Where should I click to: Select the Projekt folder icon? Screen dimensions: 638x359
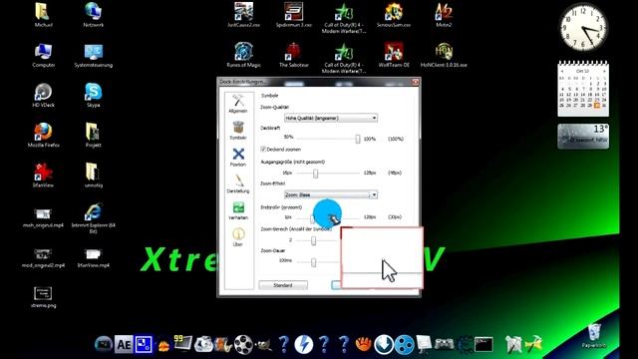tap(93, 135)
